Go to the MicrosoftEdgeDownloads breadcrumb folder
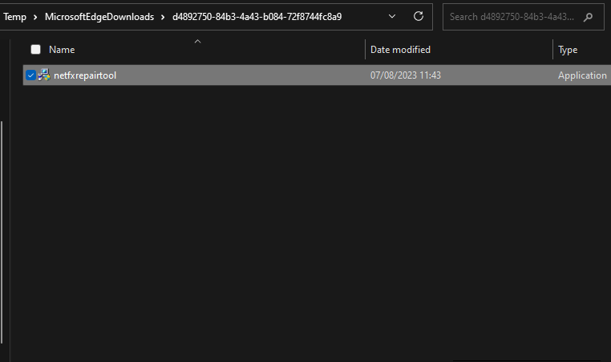Image resolution: width=611 pixels, height=362 pixels. (99, 17)
